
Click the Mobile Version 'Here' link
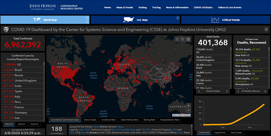[x=120, y=127]
